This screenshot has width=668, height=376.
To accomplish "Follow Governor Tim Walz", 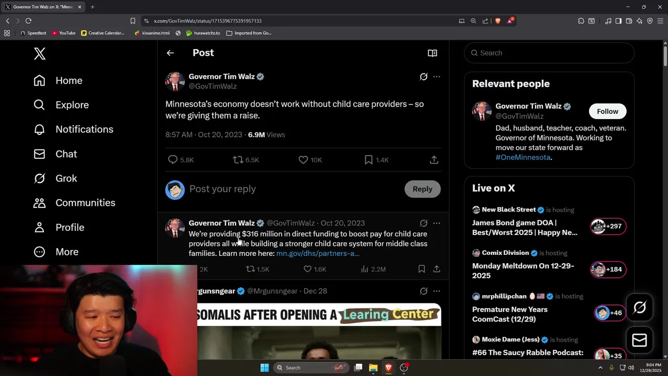I will click(607, 111).
